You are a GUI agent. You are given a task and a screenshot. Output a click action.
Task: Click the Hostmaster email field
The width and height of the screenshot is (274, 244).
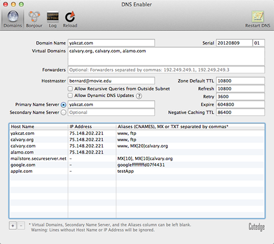point(111,81)
